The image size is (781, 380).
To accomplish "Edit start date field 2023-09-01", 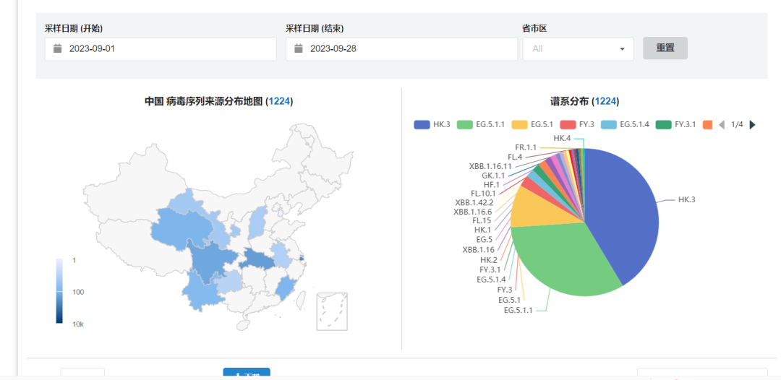I will [x=161, y=48].
